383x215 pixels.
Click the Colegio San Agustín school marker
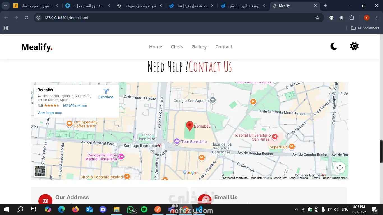pyautogui.click(x=213, y=100)
